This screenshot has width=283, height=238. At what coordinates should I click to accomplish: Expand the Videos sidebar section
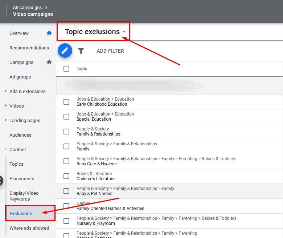6,106
